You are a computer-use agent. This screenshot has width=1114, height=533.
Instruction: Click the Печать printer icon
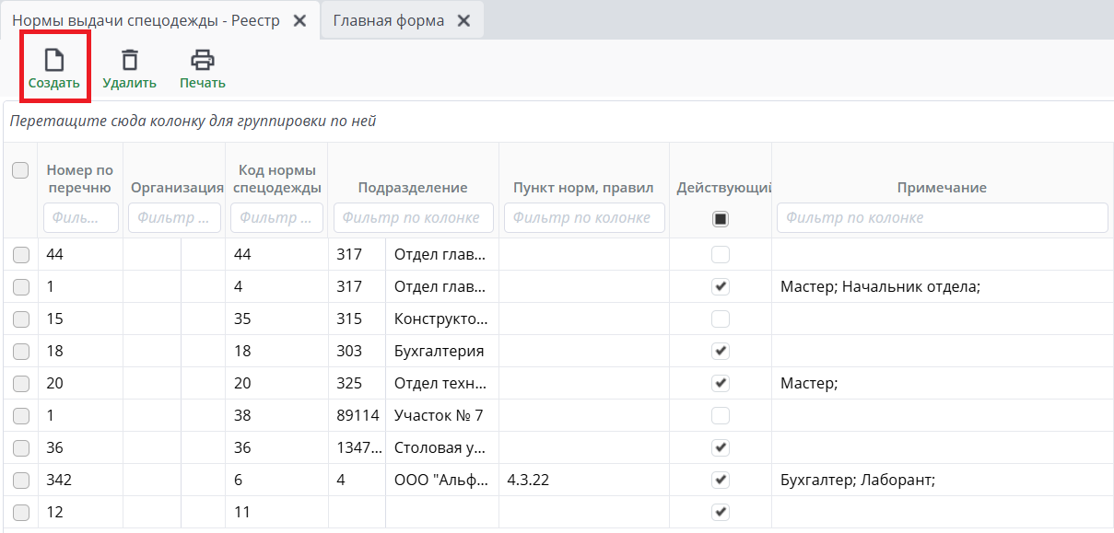coord(202,61)
